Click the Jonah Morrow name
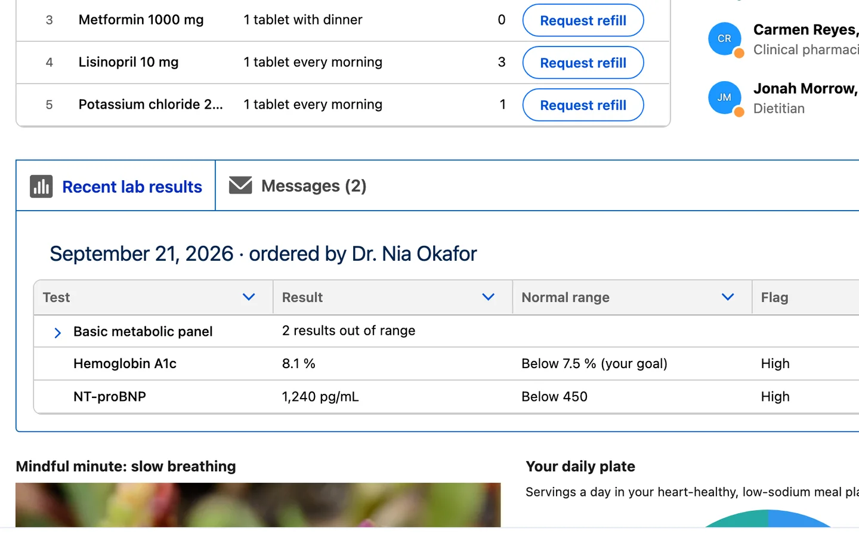The image size is (859, 537). point(806,88)
